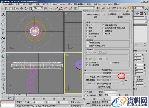Open the Display panel monitor tab

pos(141,14)
